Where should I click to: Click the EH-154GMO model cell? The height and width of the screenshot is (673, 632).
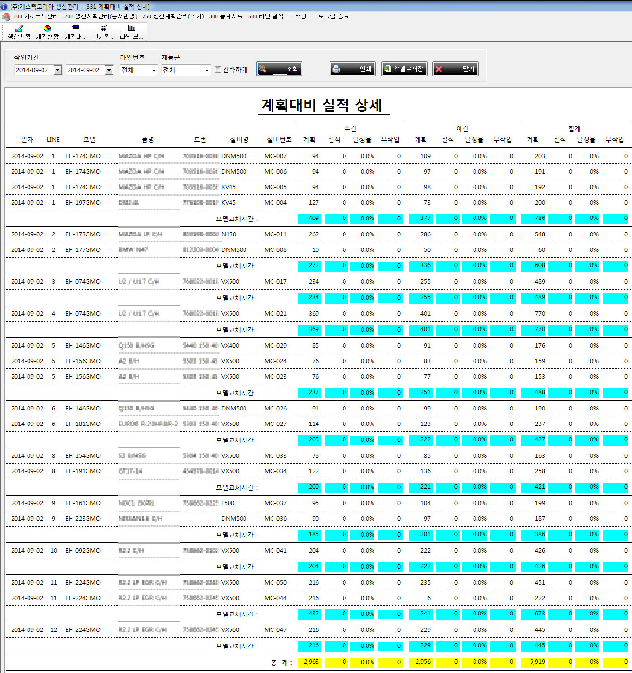click(83, 456)
